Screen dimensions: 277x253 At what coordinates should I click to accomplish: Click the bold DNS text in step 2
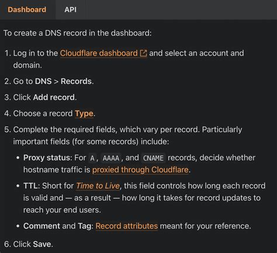tap(43, 81)
